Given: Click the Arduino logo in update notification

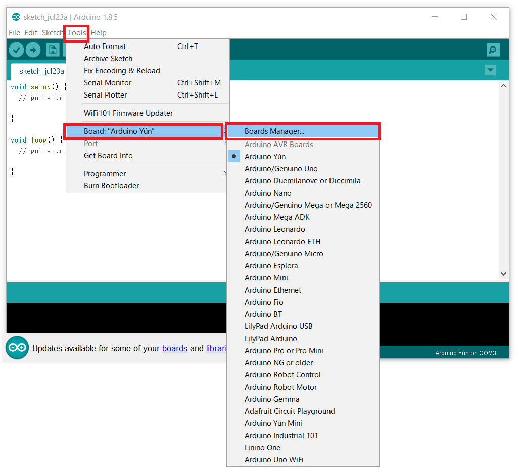Looking at the screenshot, I should (x=17, y=348).
